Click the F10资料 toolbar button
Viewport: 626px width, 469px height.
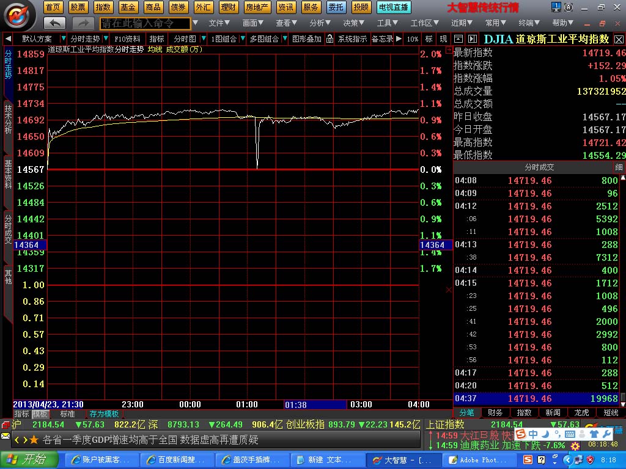[127, 38]
